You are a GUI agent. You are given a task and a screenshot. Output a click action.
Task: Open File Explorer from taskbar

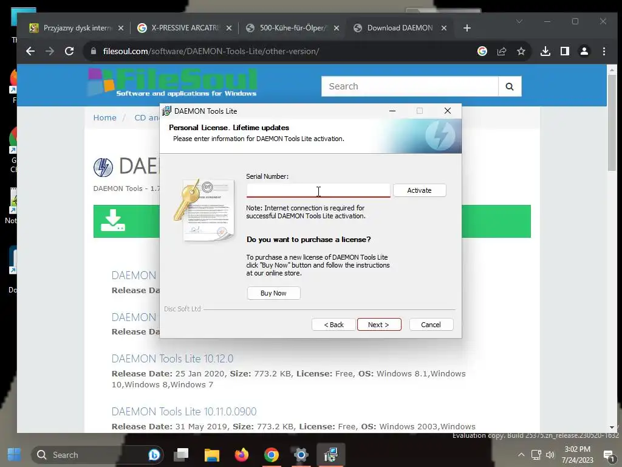(x=212, y=455)
